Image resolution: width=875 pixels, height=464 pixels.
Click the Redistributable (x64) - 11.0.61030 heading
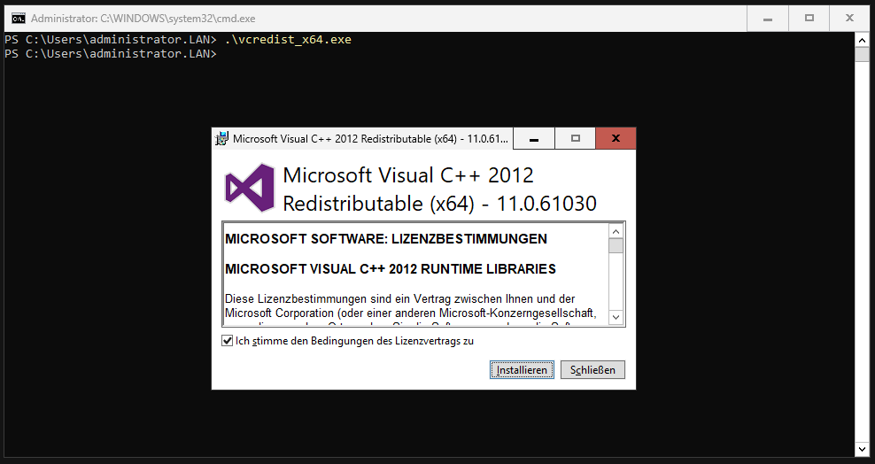tap(440, 204)
